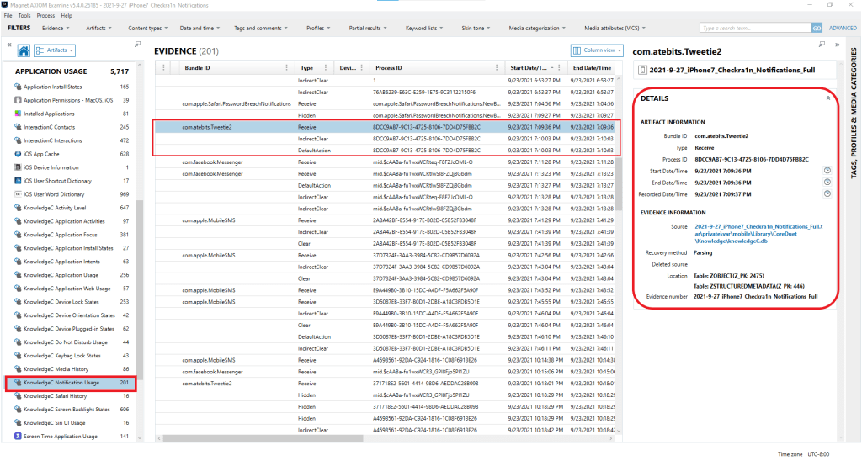Click the GO search button
This screenshot has width=862, height=466.
tap(817, 28)
